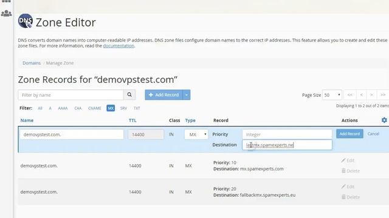The width and height of the screenshot is (389, 218).
Task: Open the documentation link
Action: coord(119,46)
